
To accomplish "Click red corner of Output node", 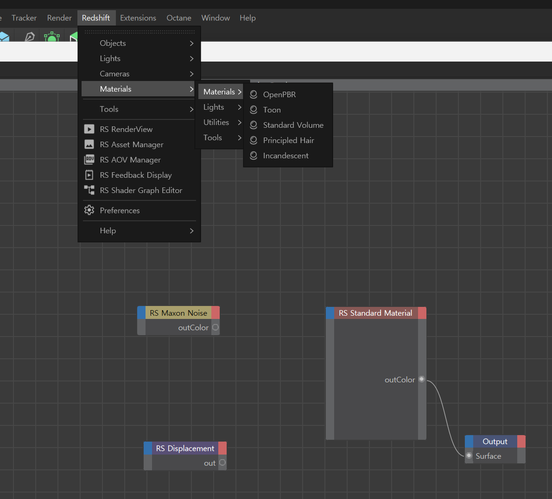I will [x=521, y=441].
